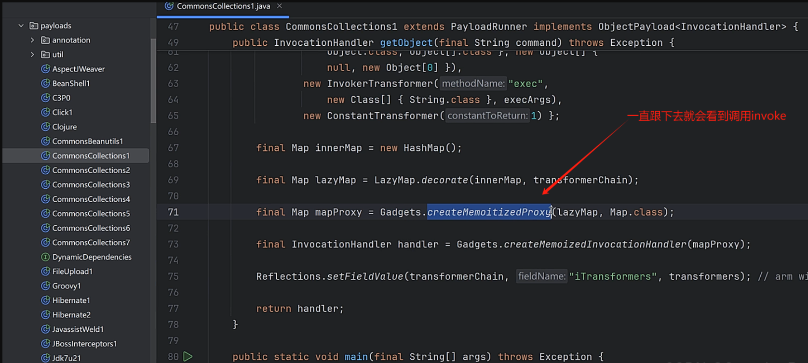This screenshot has width=808, height=363.
Task: Click the CommonsBeanutils1 class icon
Action: click(45, 141)
